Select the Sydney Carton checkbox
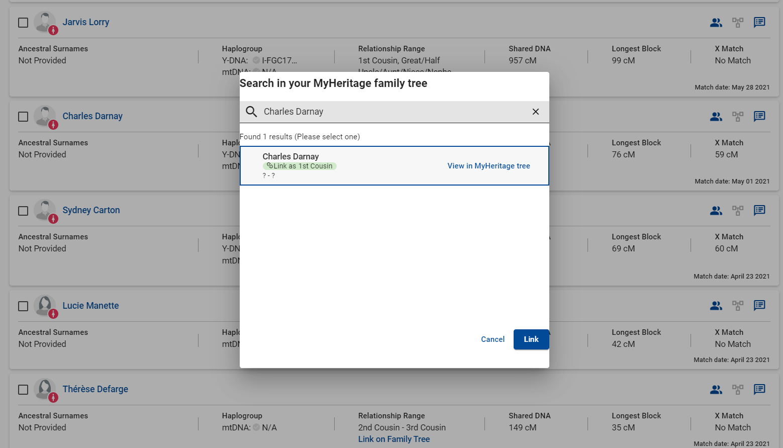The image size is (783, 448). [x=23, y=211]
